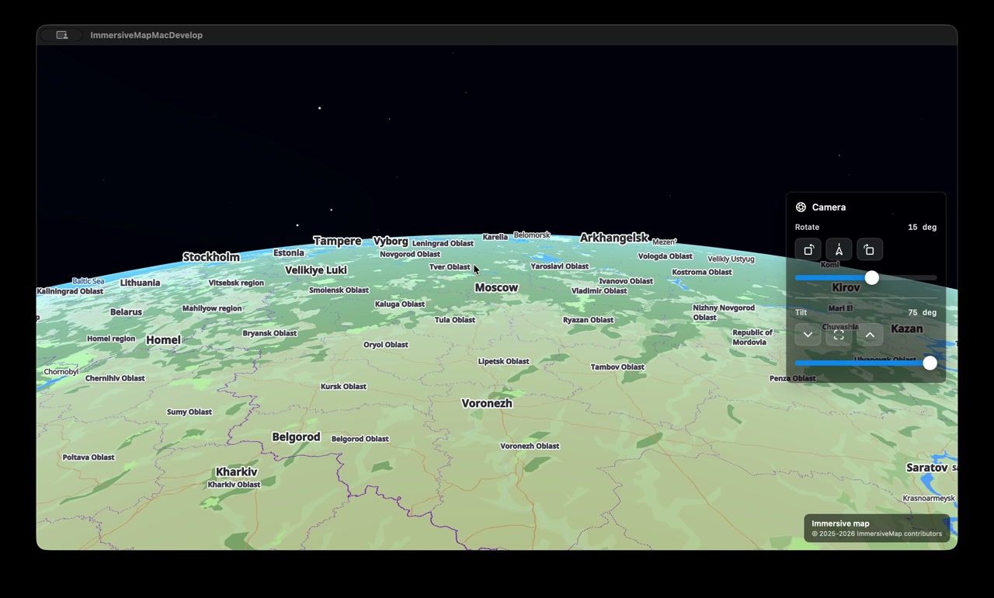The width and height of the screenshot is (994, 598).
Task: Click the 'Yaroslavl Oblast' label
Action: coord(559,266)
